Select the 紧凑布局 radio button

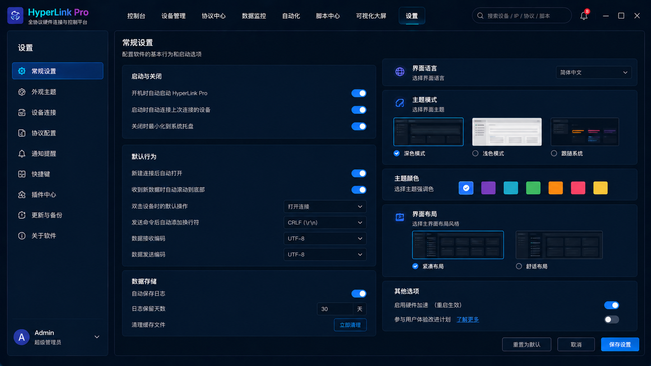415,266
